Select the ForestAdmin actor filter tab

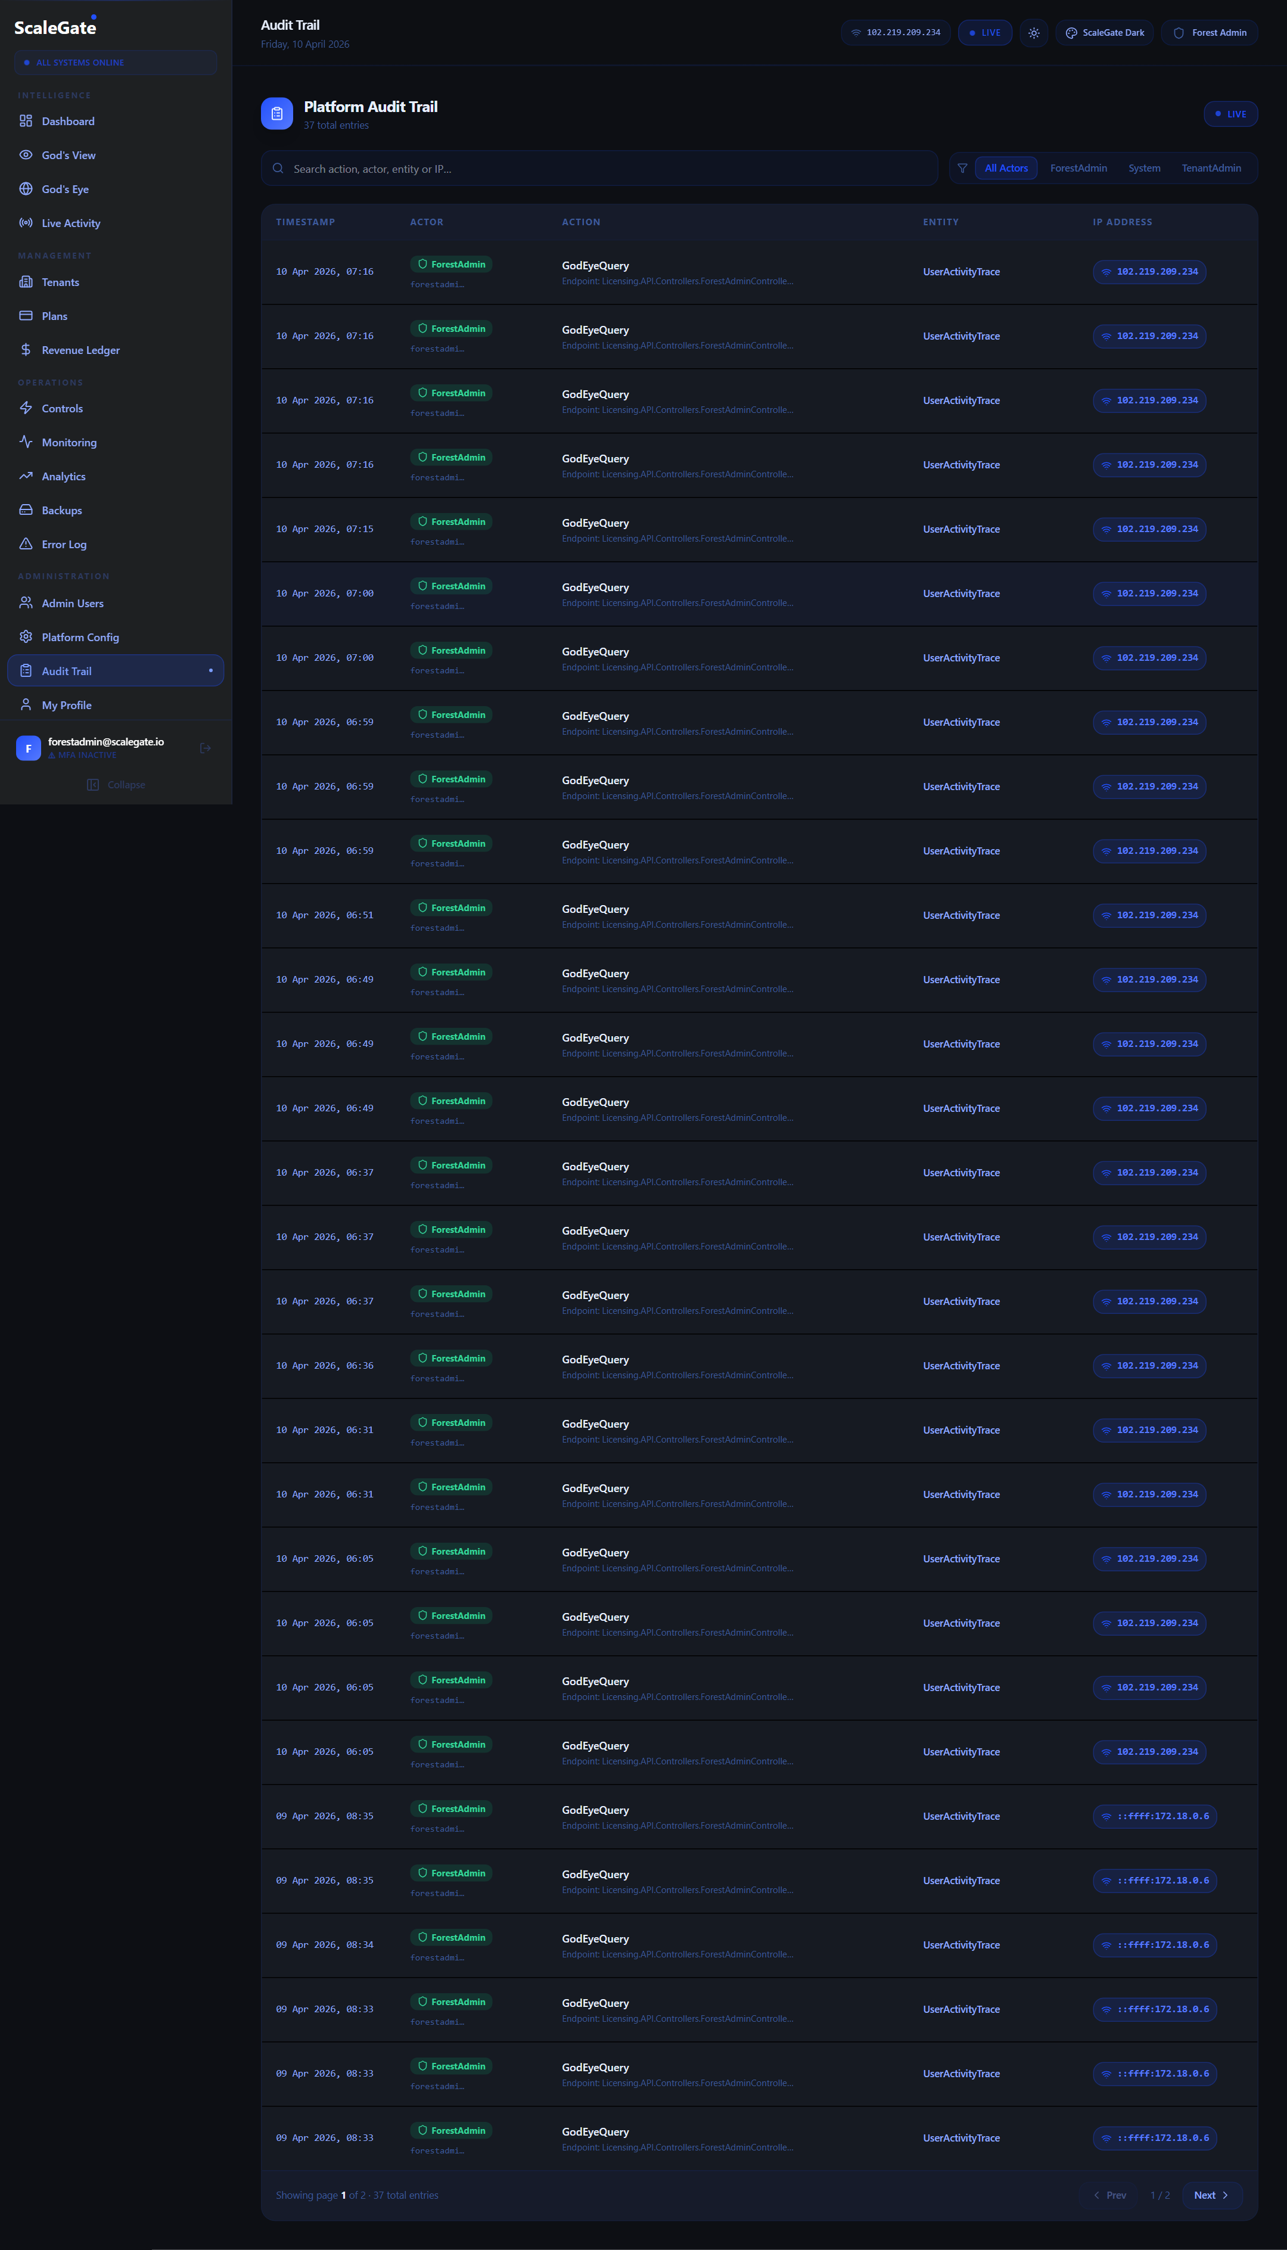tap(1077, 168)
